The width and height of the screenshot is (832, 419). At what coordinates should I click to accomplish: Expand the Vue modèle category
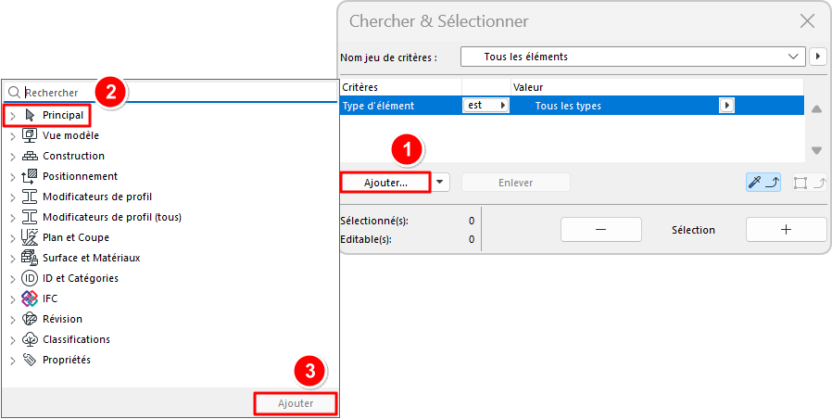pos(13,136)
